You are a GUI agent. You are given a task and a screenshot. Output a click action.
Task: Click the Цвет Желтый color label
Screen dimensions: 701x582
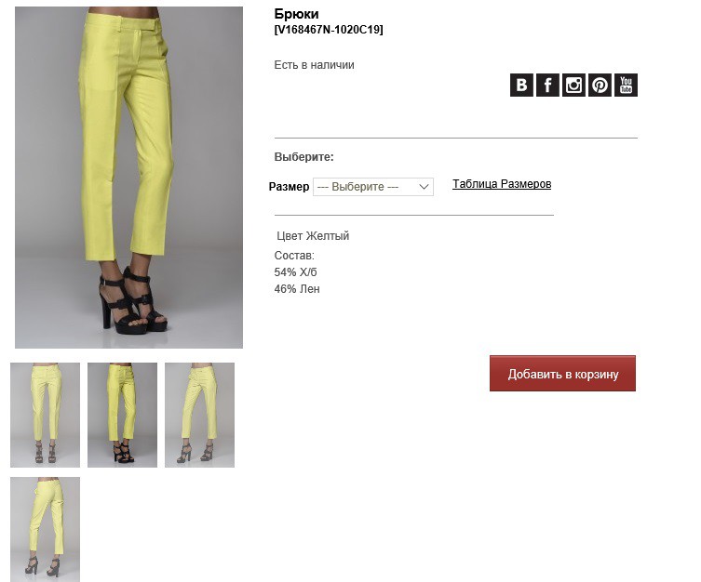tap(313, 235)
